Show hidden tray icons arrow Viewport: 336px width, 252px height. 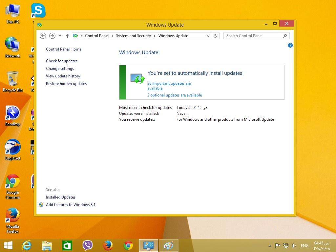[270, 246]
